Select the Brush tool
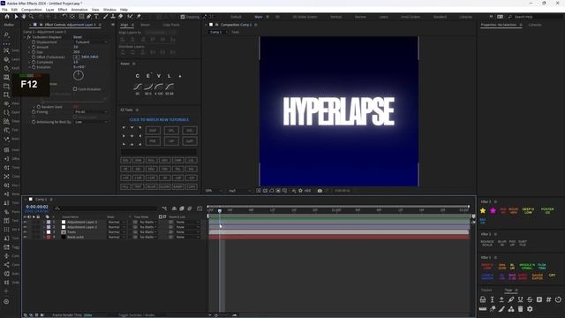Screen dimensions: 565x318 tap(106, 17)
